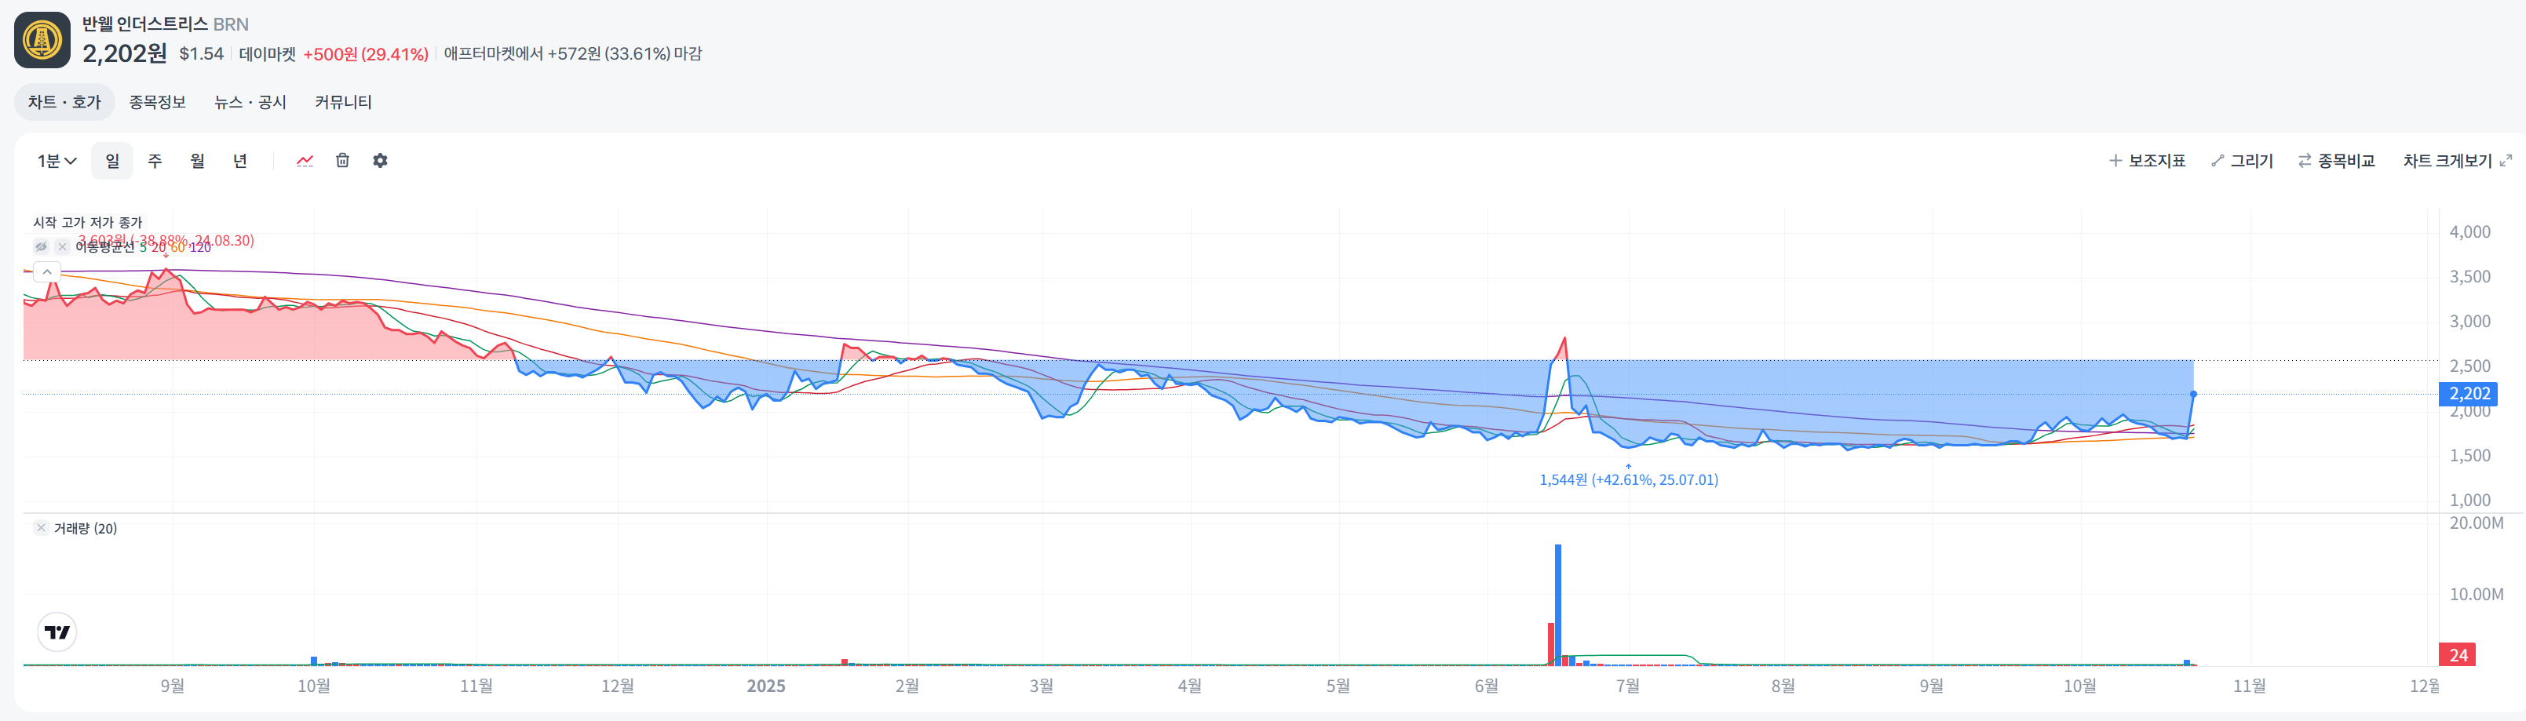Click the 1,544원 low price annotation
The height and width of the screenshot is (721, 2526).
click(1629, 480)
